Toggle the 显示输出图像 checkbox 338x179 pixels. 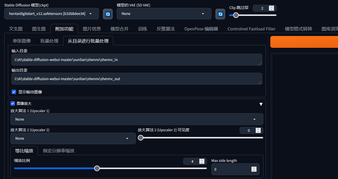(x=14, y=92)
